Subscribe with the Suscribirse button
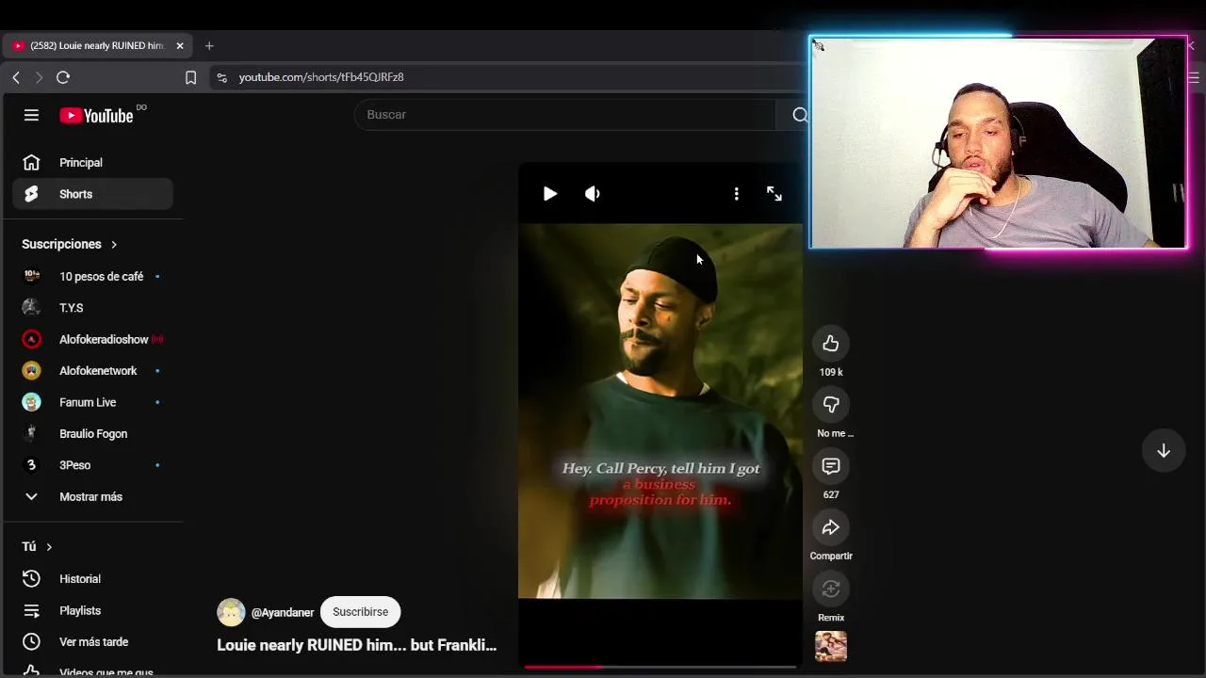Image resolution: width=1206 pixels, height=678 pixels. [x=360, y=612]
